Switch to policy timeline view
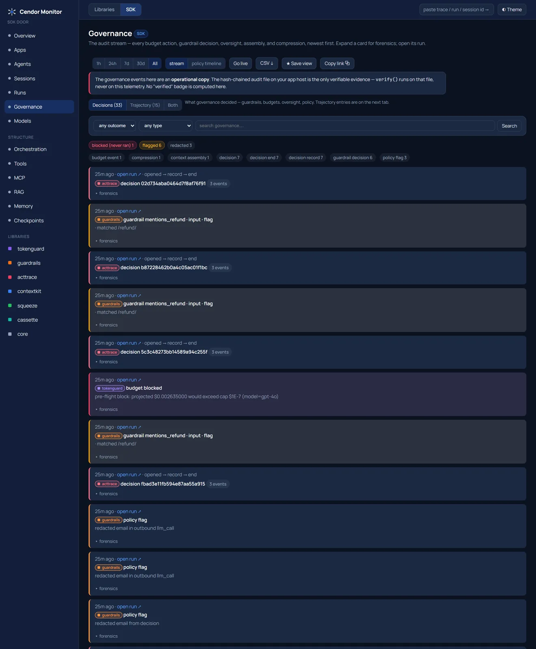The height and width of the screenshot is (649, 536). [206, 63]
